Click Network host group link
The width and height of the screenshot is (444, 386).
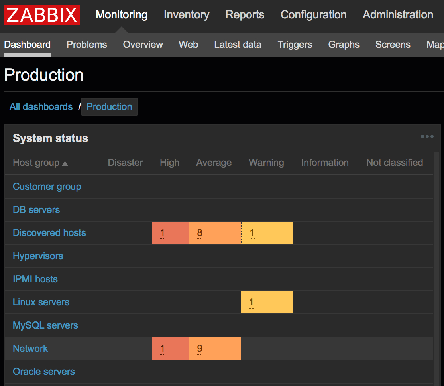click(x=30, y=349)
